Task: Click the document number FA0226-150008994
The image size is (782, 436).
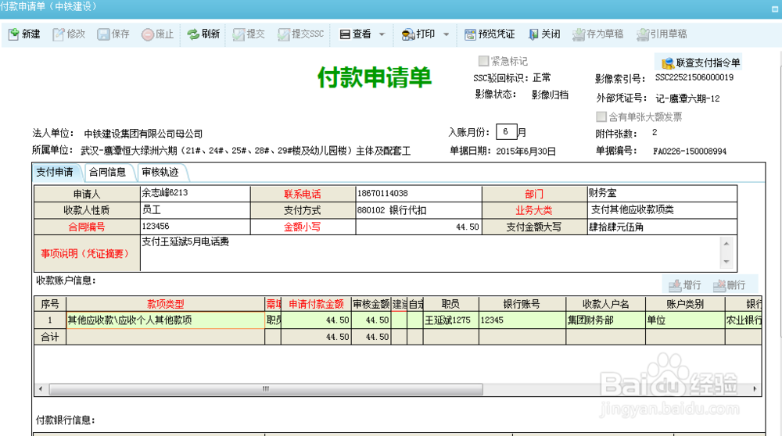Action: (690, 151)
